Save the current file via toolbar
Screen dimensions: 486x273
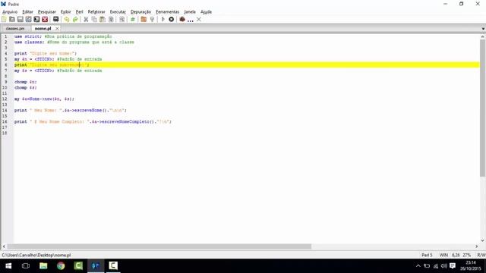click(x=21, y=19)
